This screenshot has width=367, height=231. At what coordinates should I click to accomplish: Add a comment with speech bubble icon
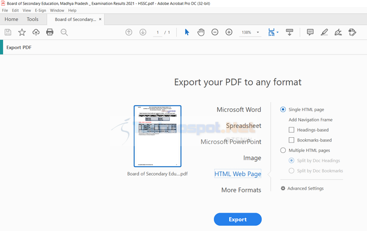310,32
